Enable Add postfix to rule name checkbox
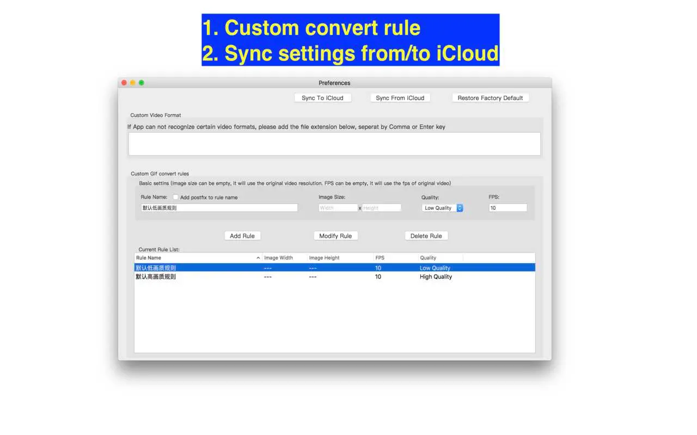697x435 pixels. pos(176,197)
